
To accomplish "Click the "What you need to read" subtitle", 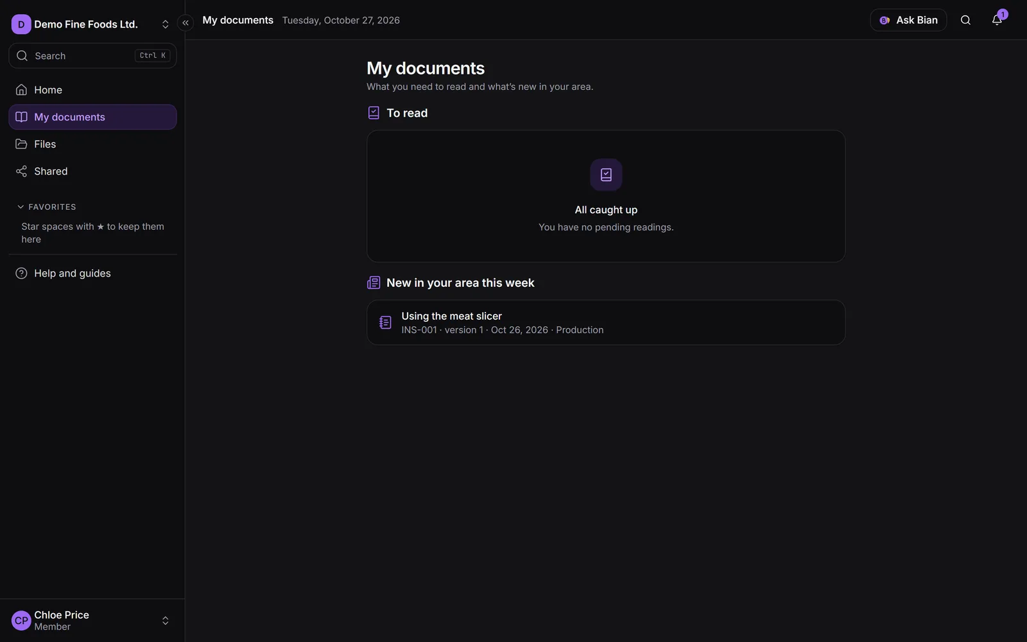I will pyautogui.click(x=480, y=87).
